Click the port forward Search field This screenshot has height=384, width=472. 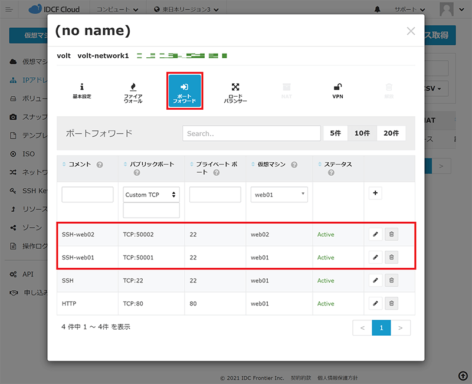click(x=251, y=133)
